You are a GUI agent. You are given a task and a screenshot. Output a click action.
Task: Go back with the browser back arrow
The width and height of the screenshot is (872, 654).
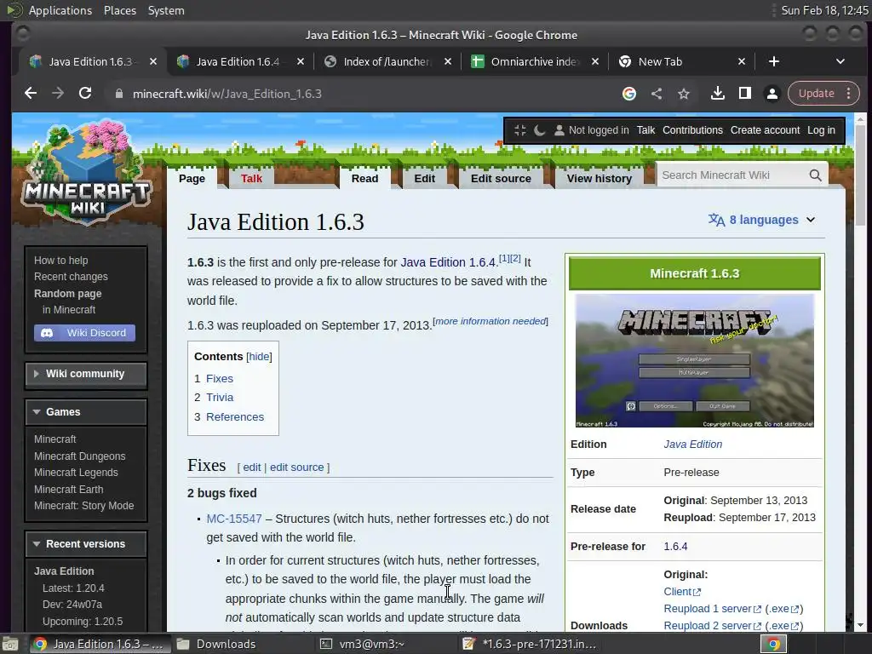pyautogui.click(x=31, y=94)
